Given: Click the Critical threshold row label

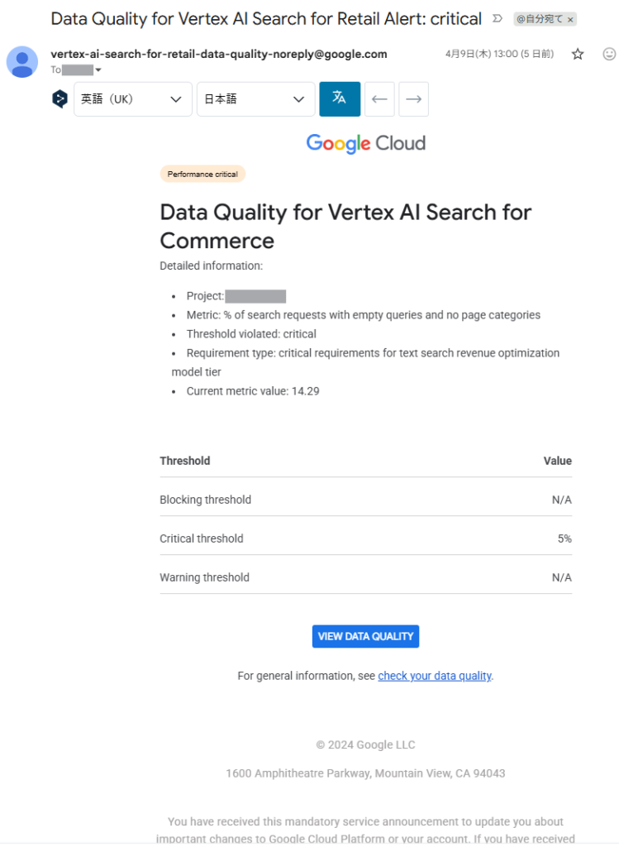Looking at the screenshot, I should [x=202, y=538].
